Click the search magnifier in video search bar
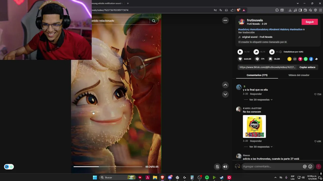Viewport: 323px width, 181px height. (154, 21)
